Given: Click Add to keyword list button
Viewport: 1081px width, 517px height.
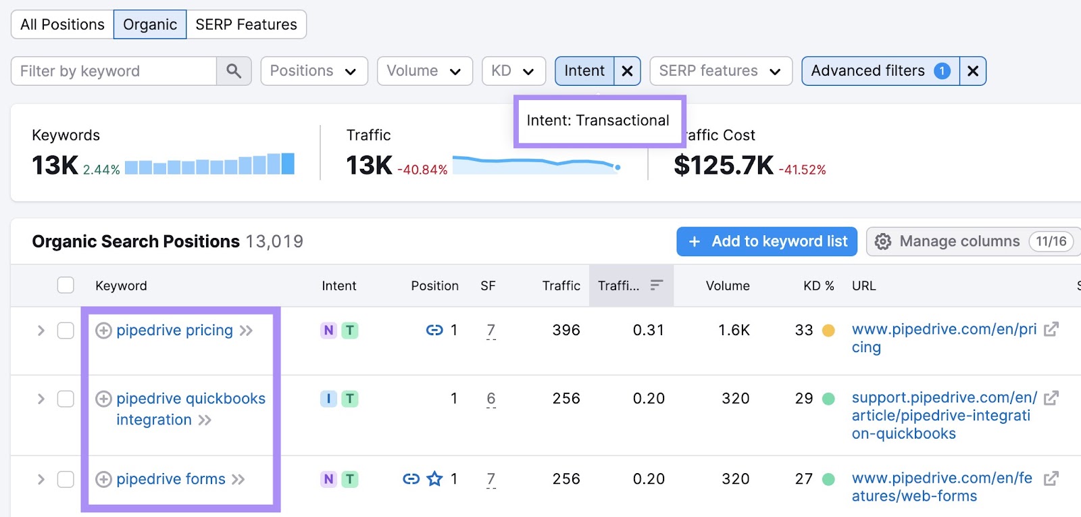Looking at the screenshot, I should coord(767,242).
